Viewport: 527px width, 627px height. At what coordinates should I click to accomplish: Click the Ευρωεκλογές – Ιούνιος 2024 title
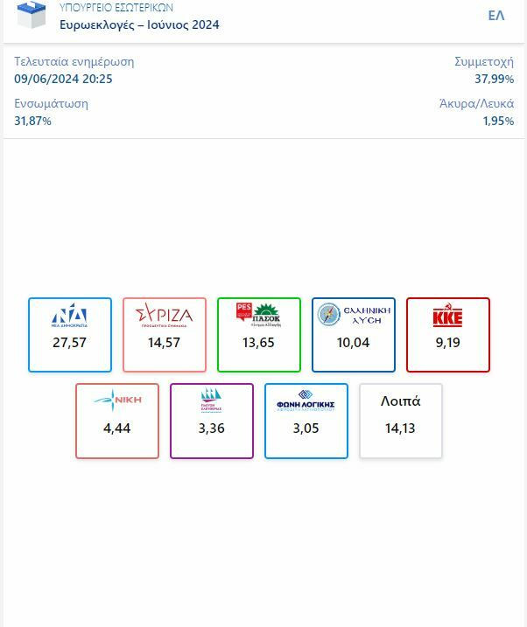(140, 24)
